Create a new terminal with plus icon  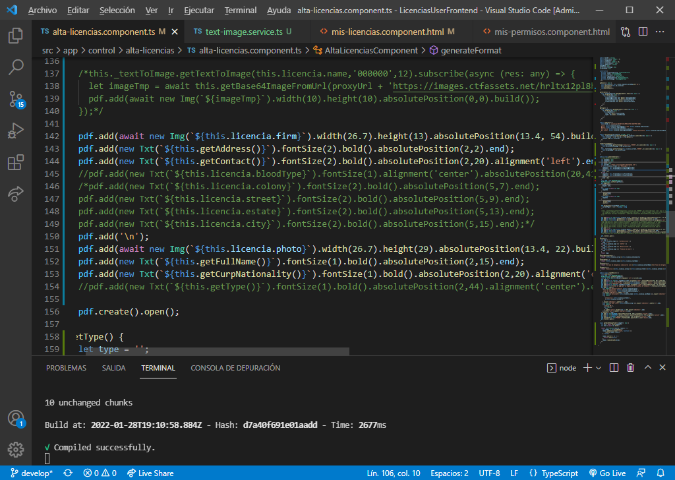coord(587,368)
